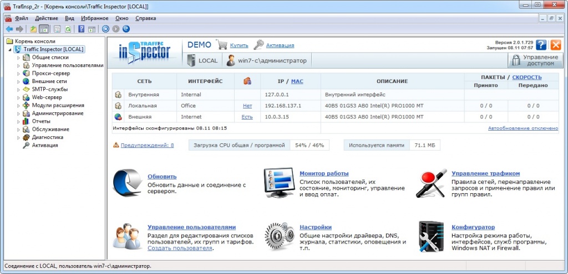
Task: Click the warning triangle icon
Action: (116, 145)
